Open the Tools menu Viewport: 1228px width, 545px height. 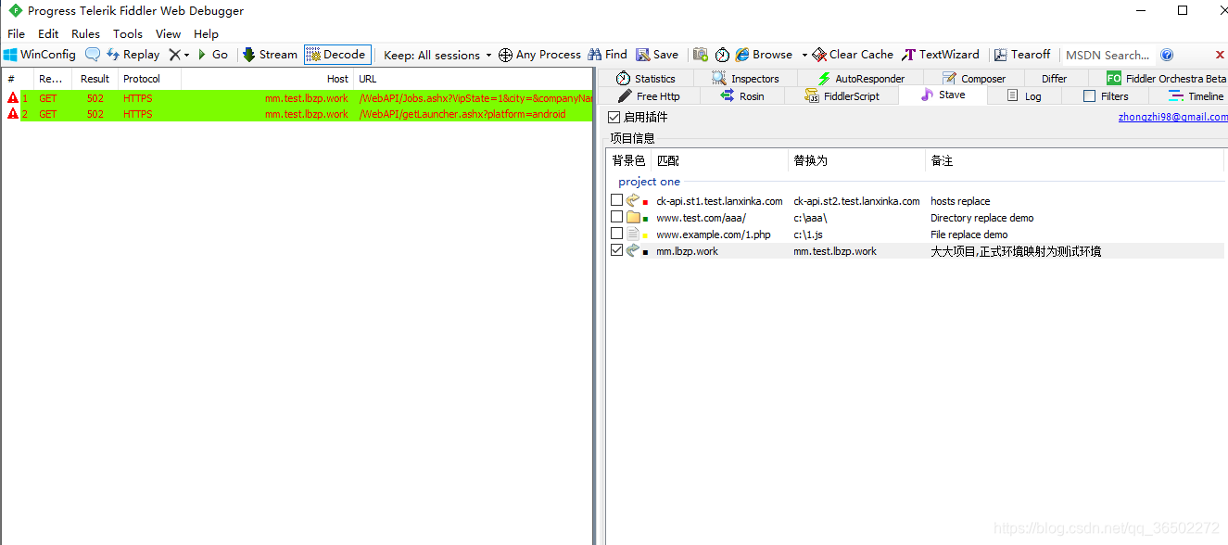128,33
